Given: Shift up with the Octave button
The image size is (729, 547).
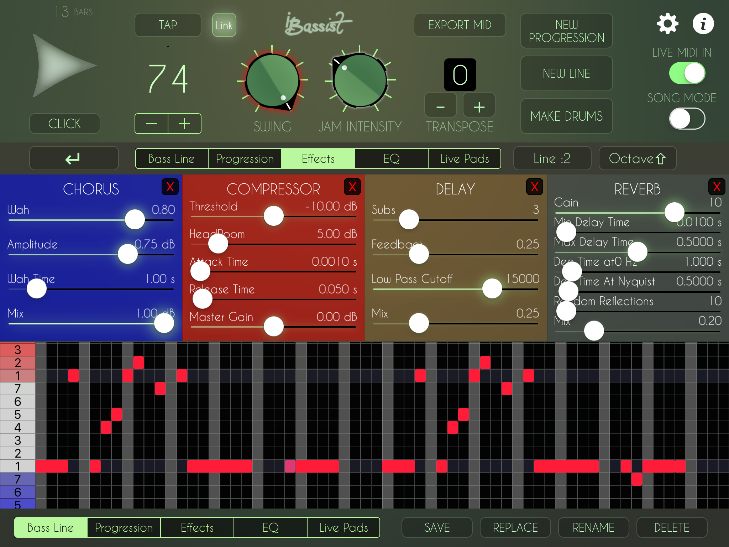Looking at the screenshot, I should click(x=637, y=158).
